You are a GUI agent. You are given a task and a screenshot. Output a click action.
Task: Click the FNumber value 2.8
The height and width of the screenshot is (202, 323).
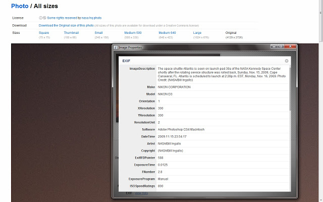point(160,172)
